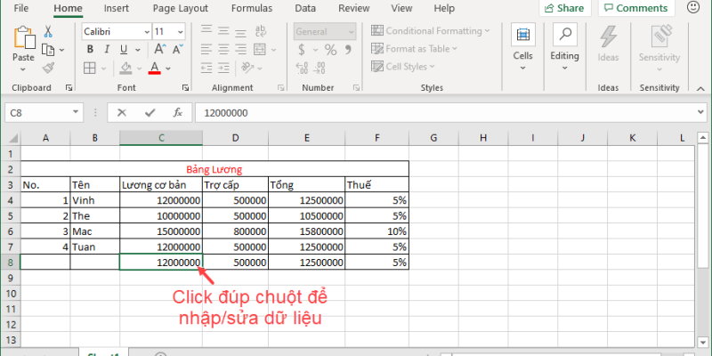Click the Wrap Text icon
The image size is (712, 356).
[259, 31]
